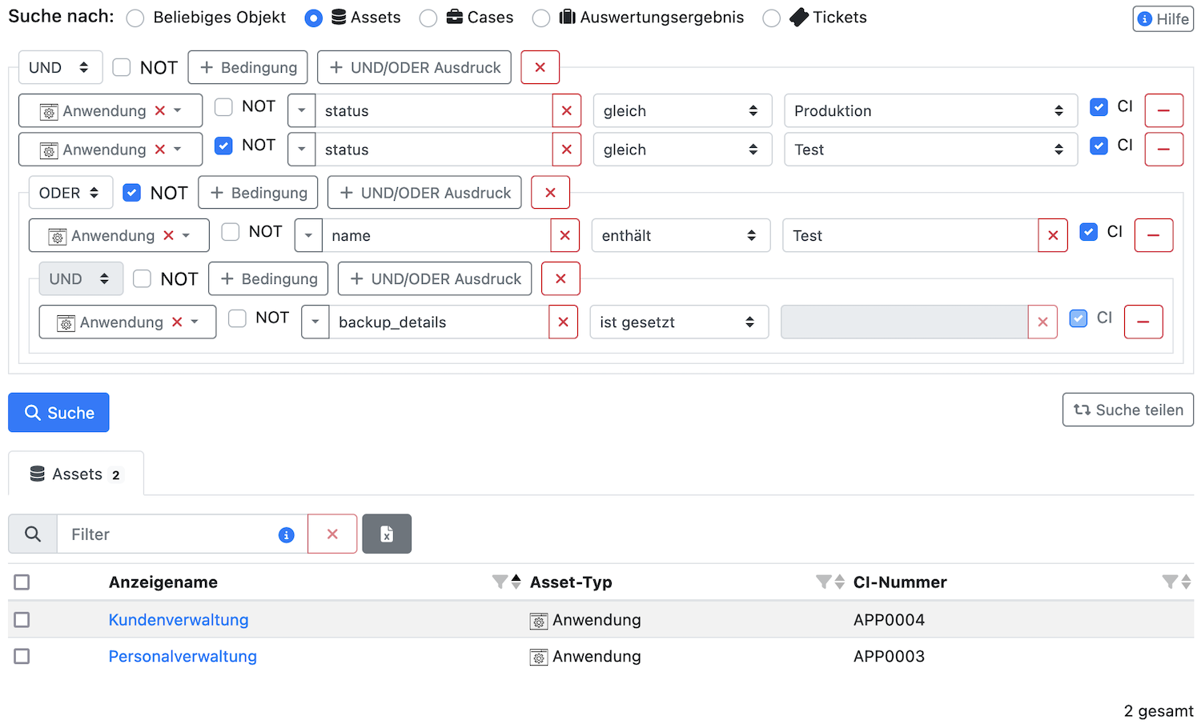
Task: Open attribute dropdown arrow beside name field
Action: (x=308, y=235)
